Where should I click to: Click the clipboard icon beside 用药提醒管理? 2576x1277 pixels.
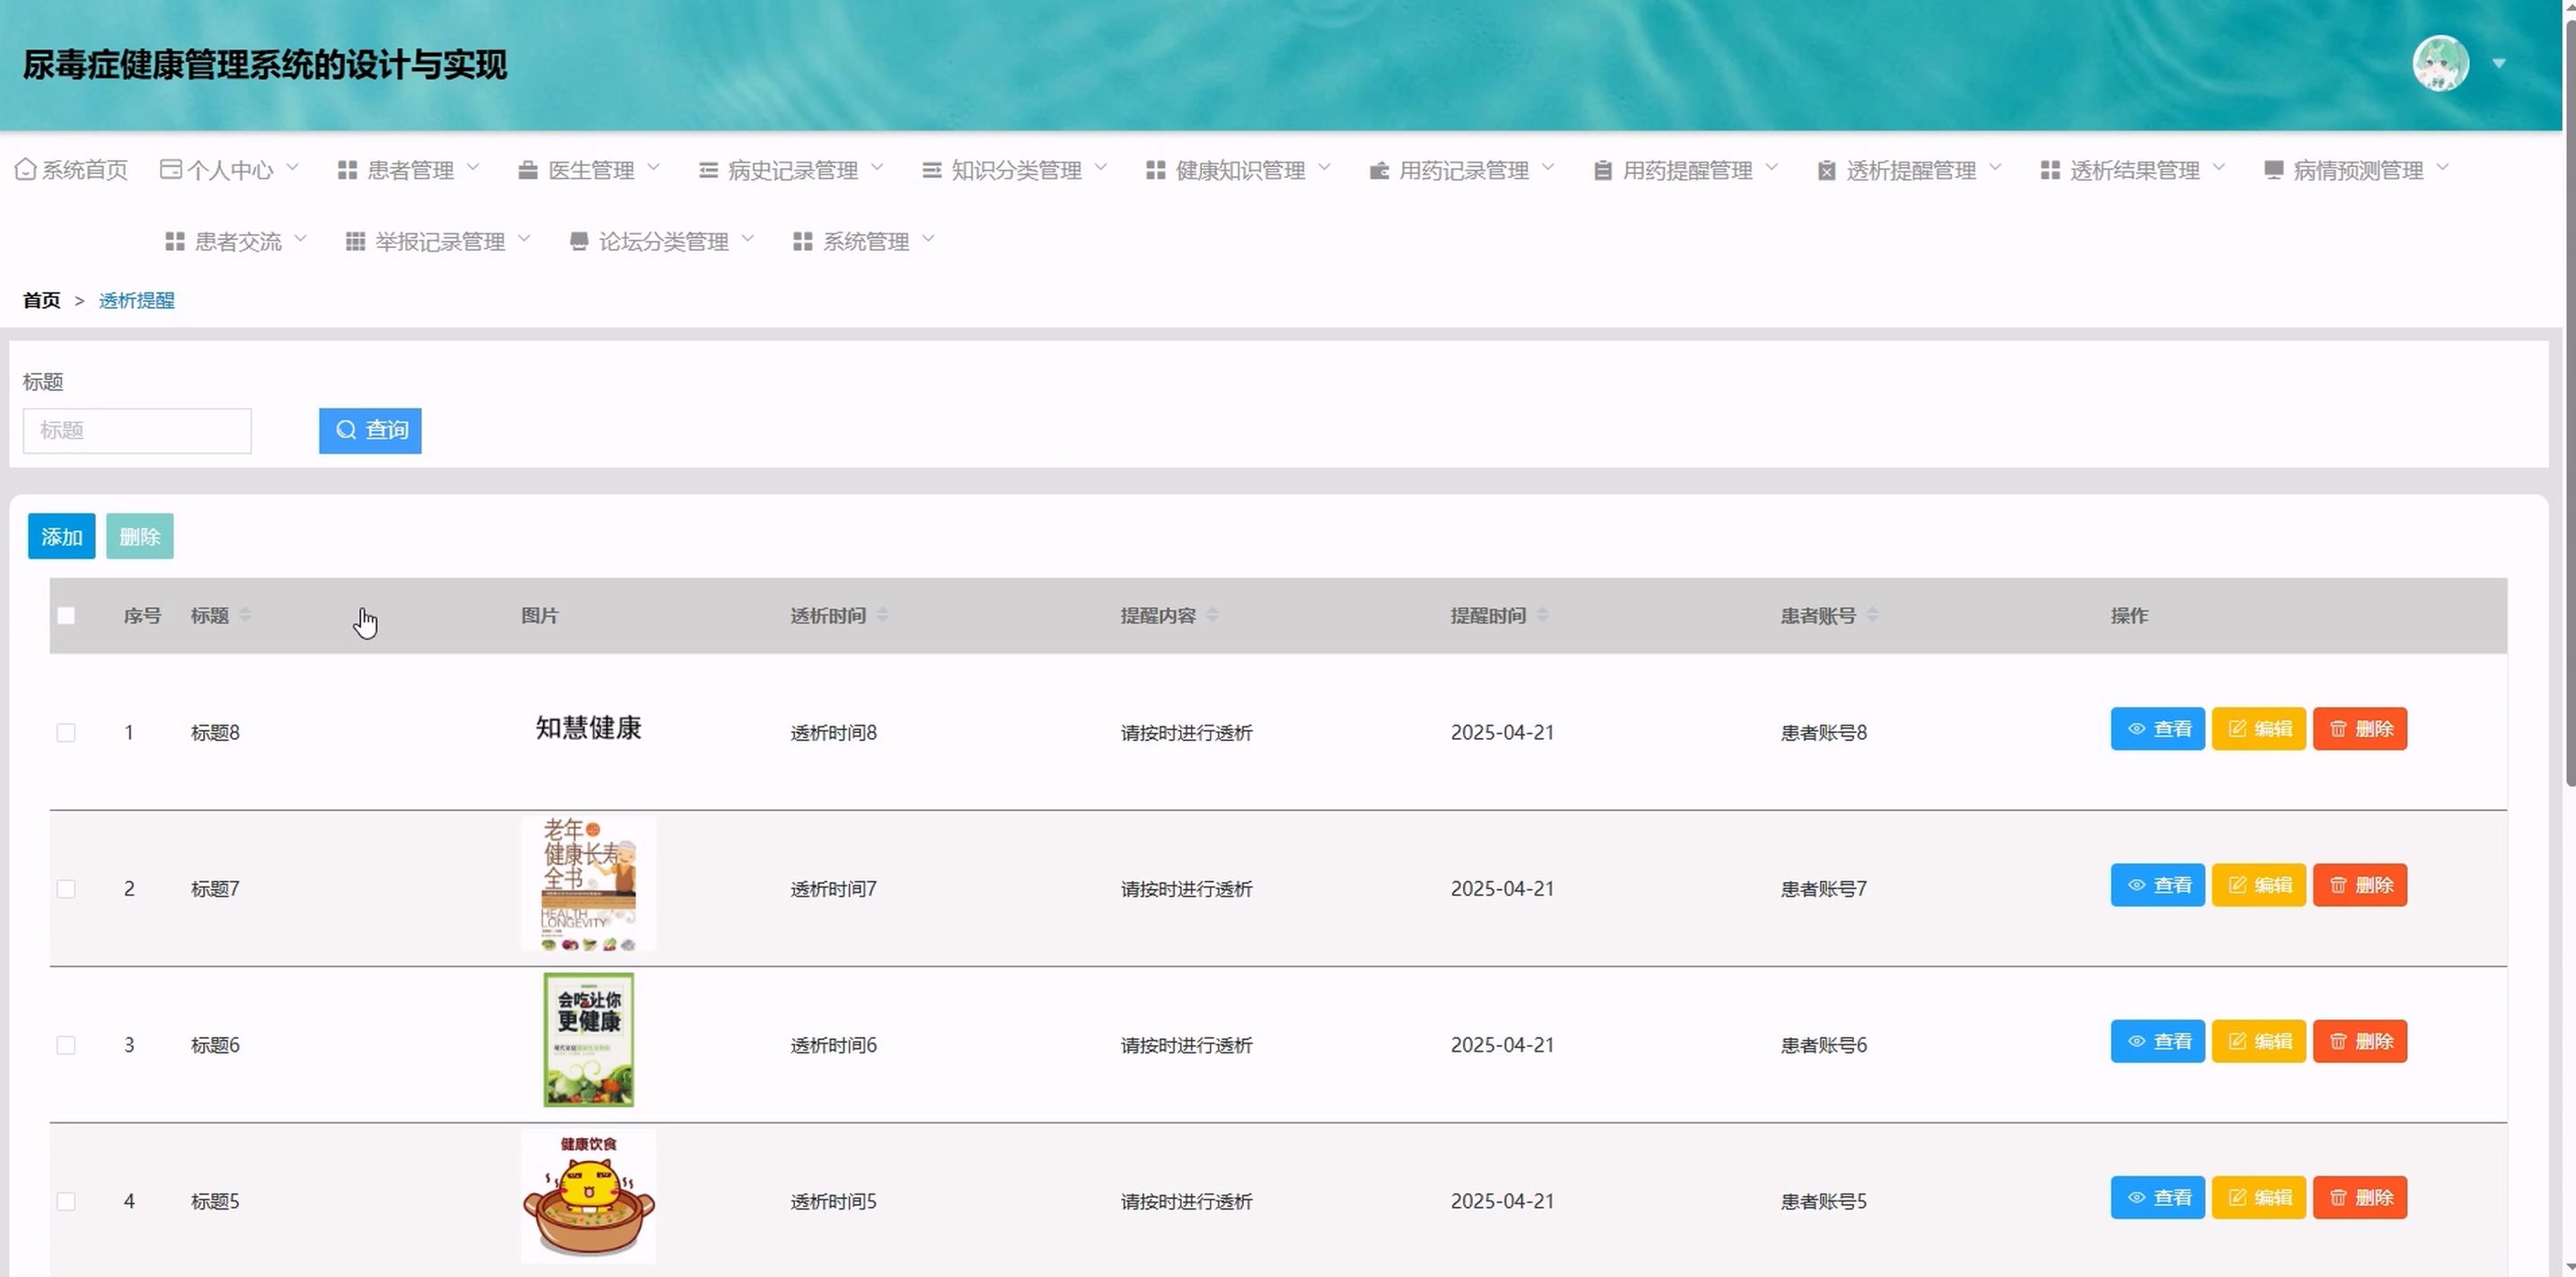(x=1602, y=170)
